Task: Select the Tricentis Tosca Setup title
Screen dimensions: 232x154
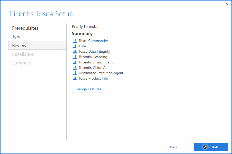Action: coord(41,14)
